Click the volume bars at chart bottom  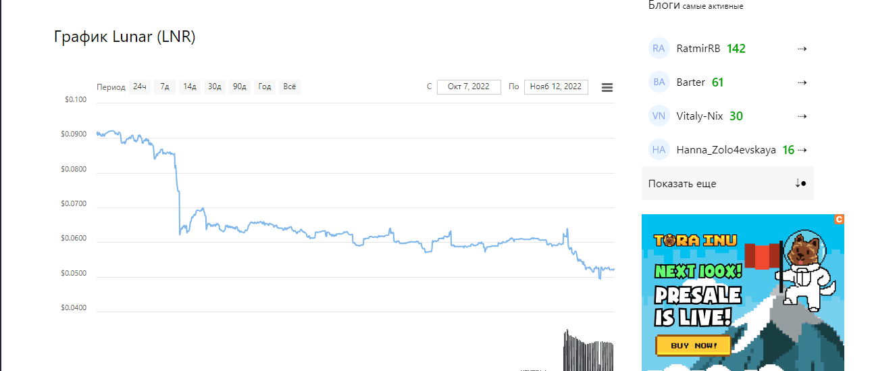[x=589, y=350]
